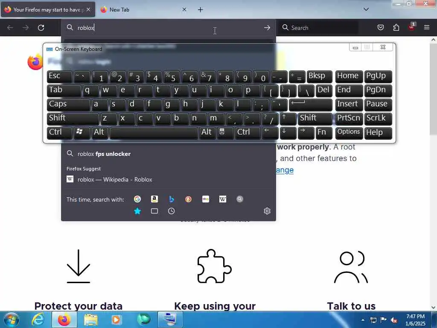Viewport: 437px width, 328px height.
Task: Search bookmarks using the star icon
Action: tap(137, 211)
